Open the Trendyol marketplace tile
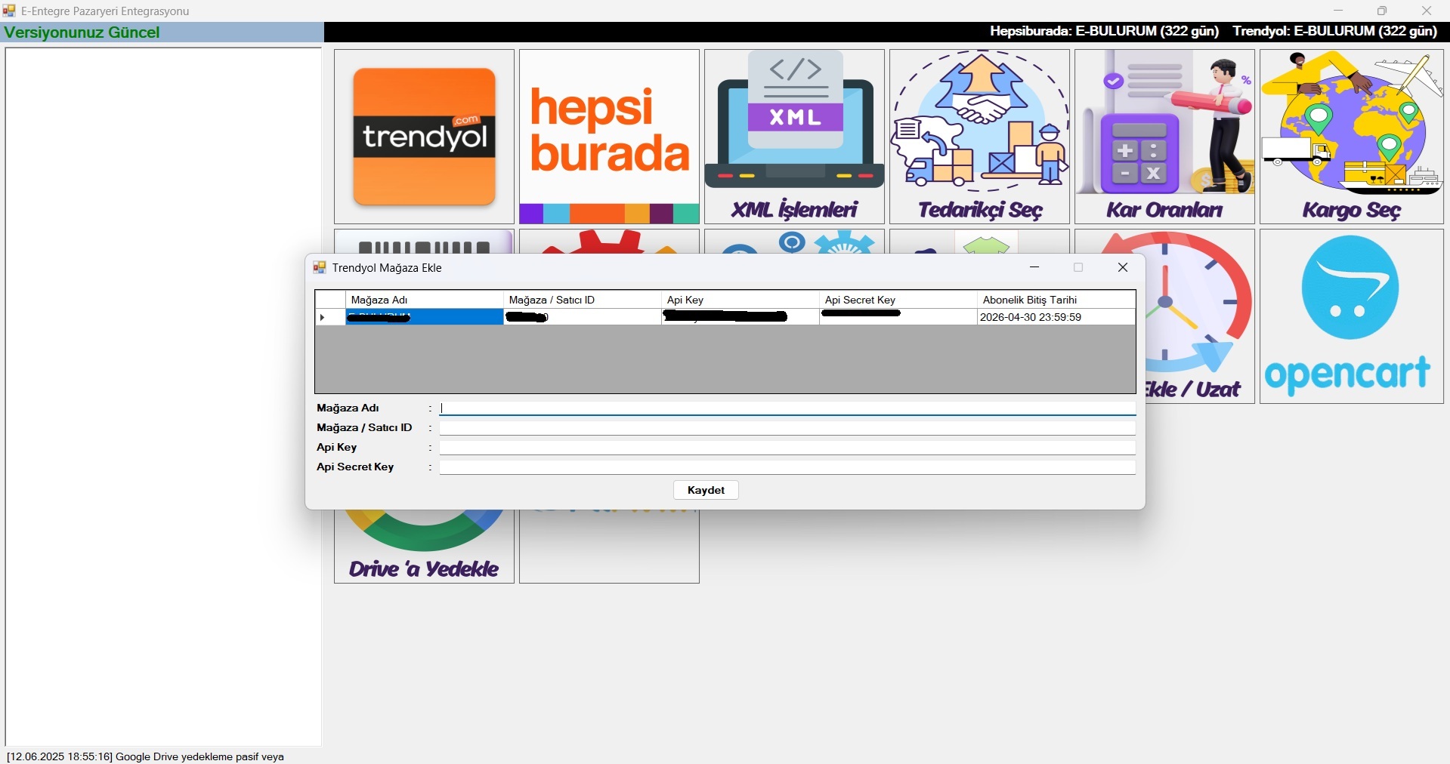1450x764 pixels. click(x=424, y=137)
